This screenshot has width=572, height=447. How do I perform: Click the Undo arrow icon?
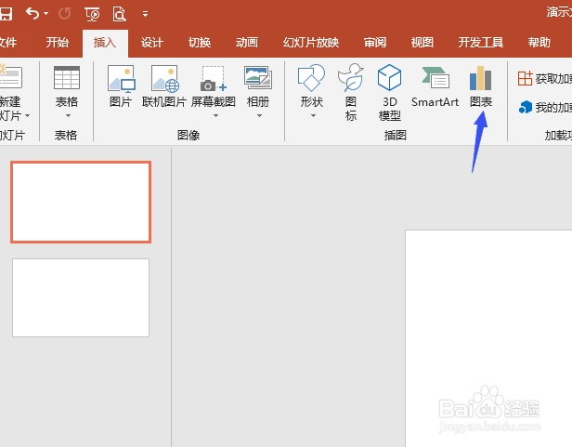pyautogui.click(x=32, y=14)
